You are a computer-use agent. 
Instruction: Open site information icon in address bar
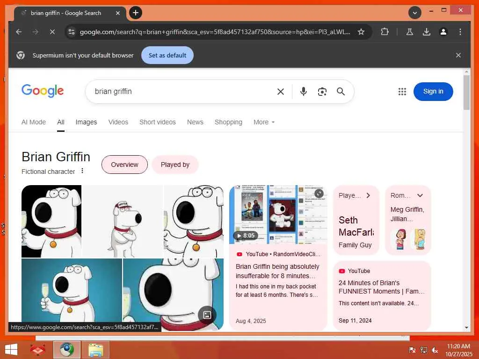tap(72, 32)
